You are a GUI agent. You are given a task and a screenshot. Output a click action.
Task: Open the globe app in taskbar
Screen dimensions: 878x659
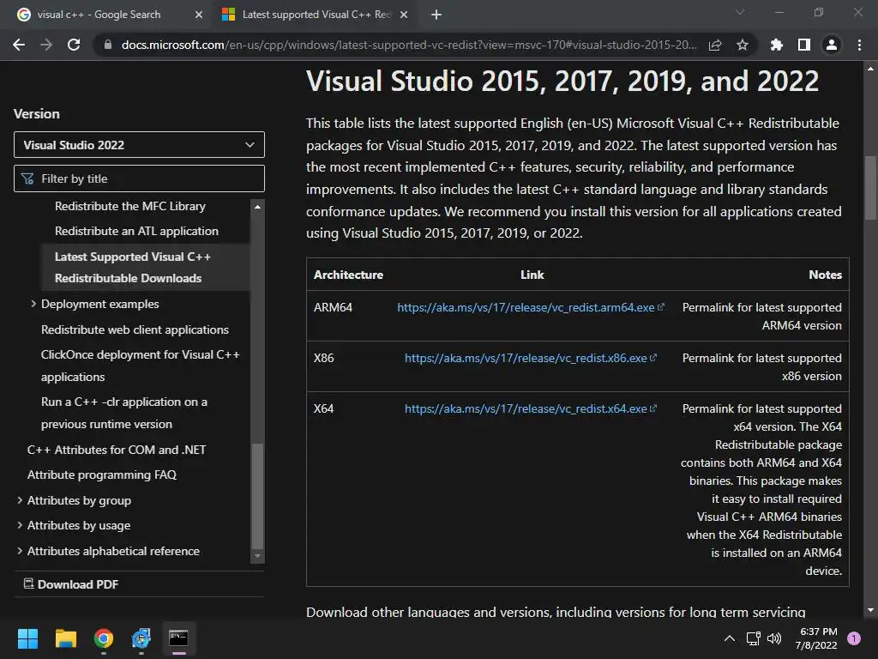tap(141, 638)
